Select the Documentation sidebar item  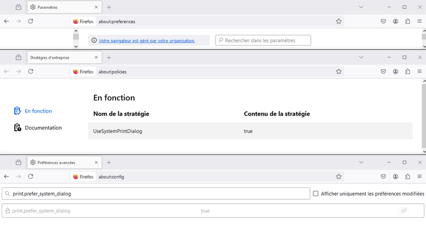pos(43,128)
